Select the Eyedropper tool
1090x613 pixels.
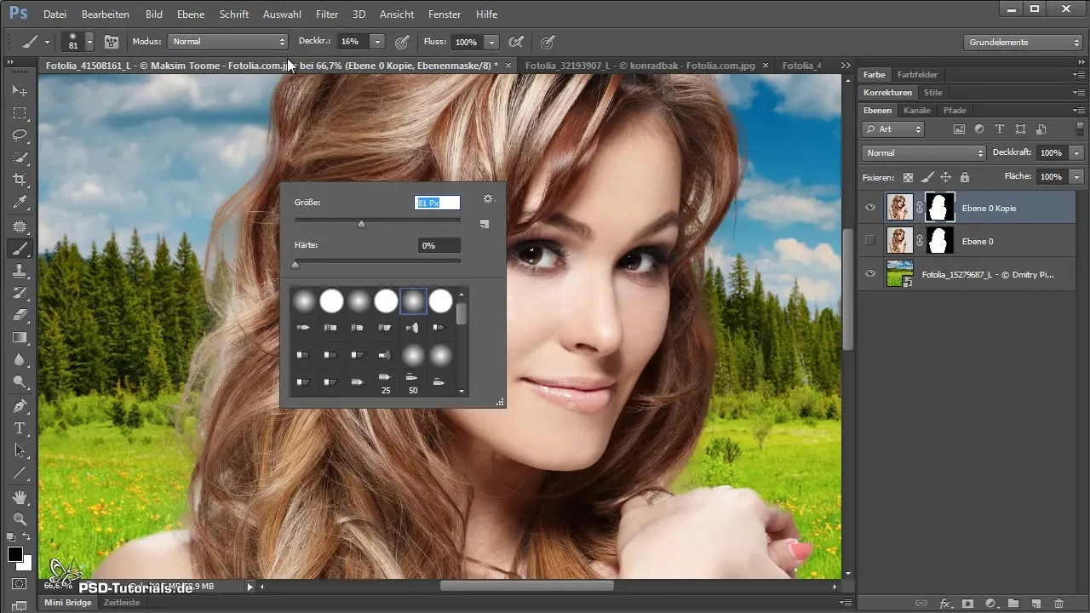coord(20,203)
